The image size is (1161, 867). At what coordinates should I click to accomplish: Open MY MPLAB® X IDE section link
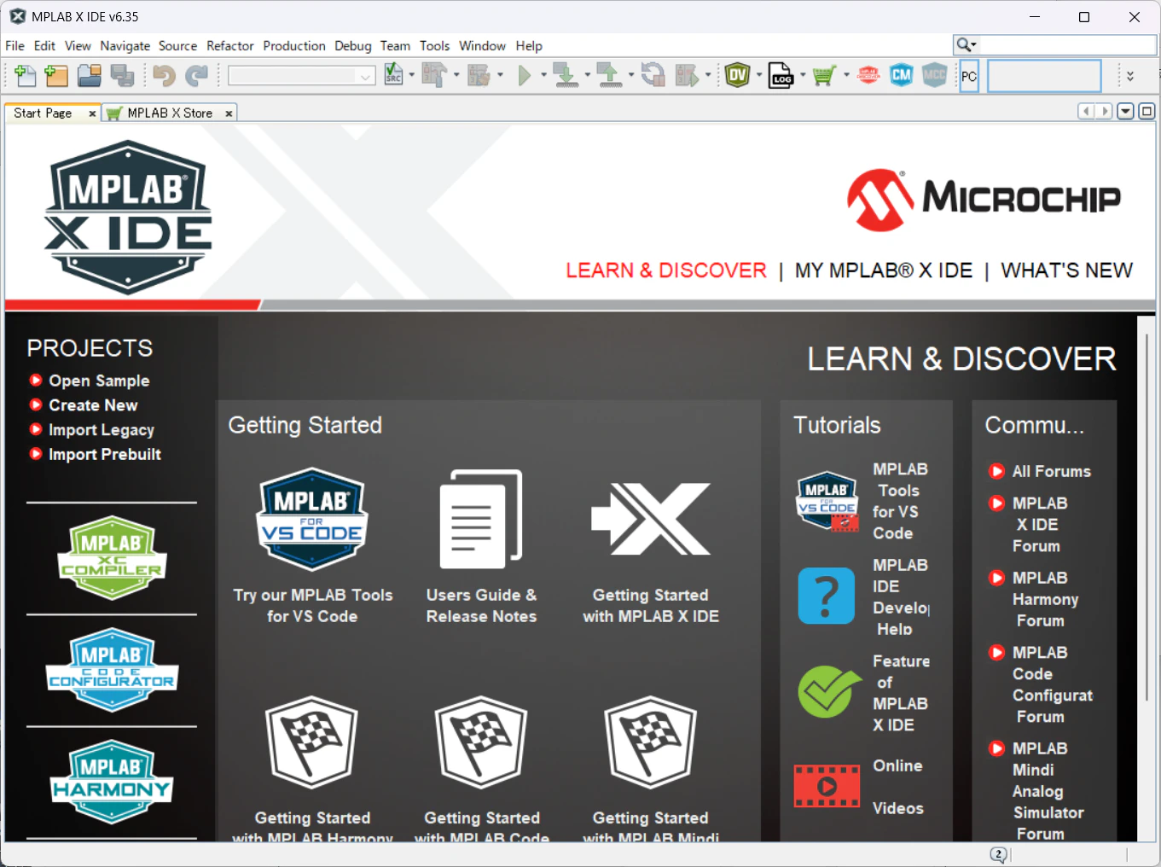[884, 271]
